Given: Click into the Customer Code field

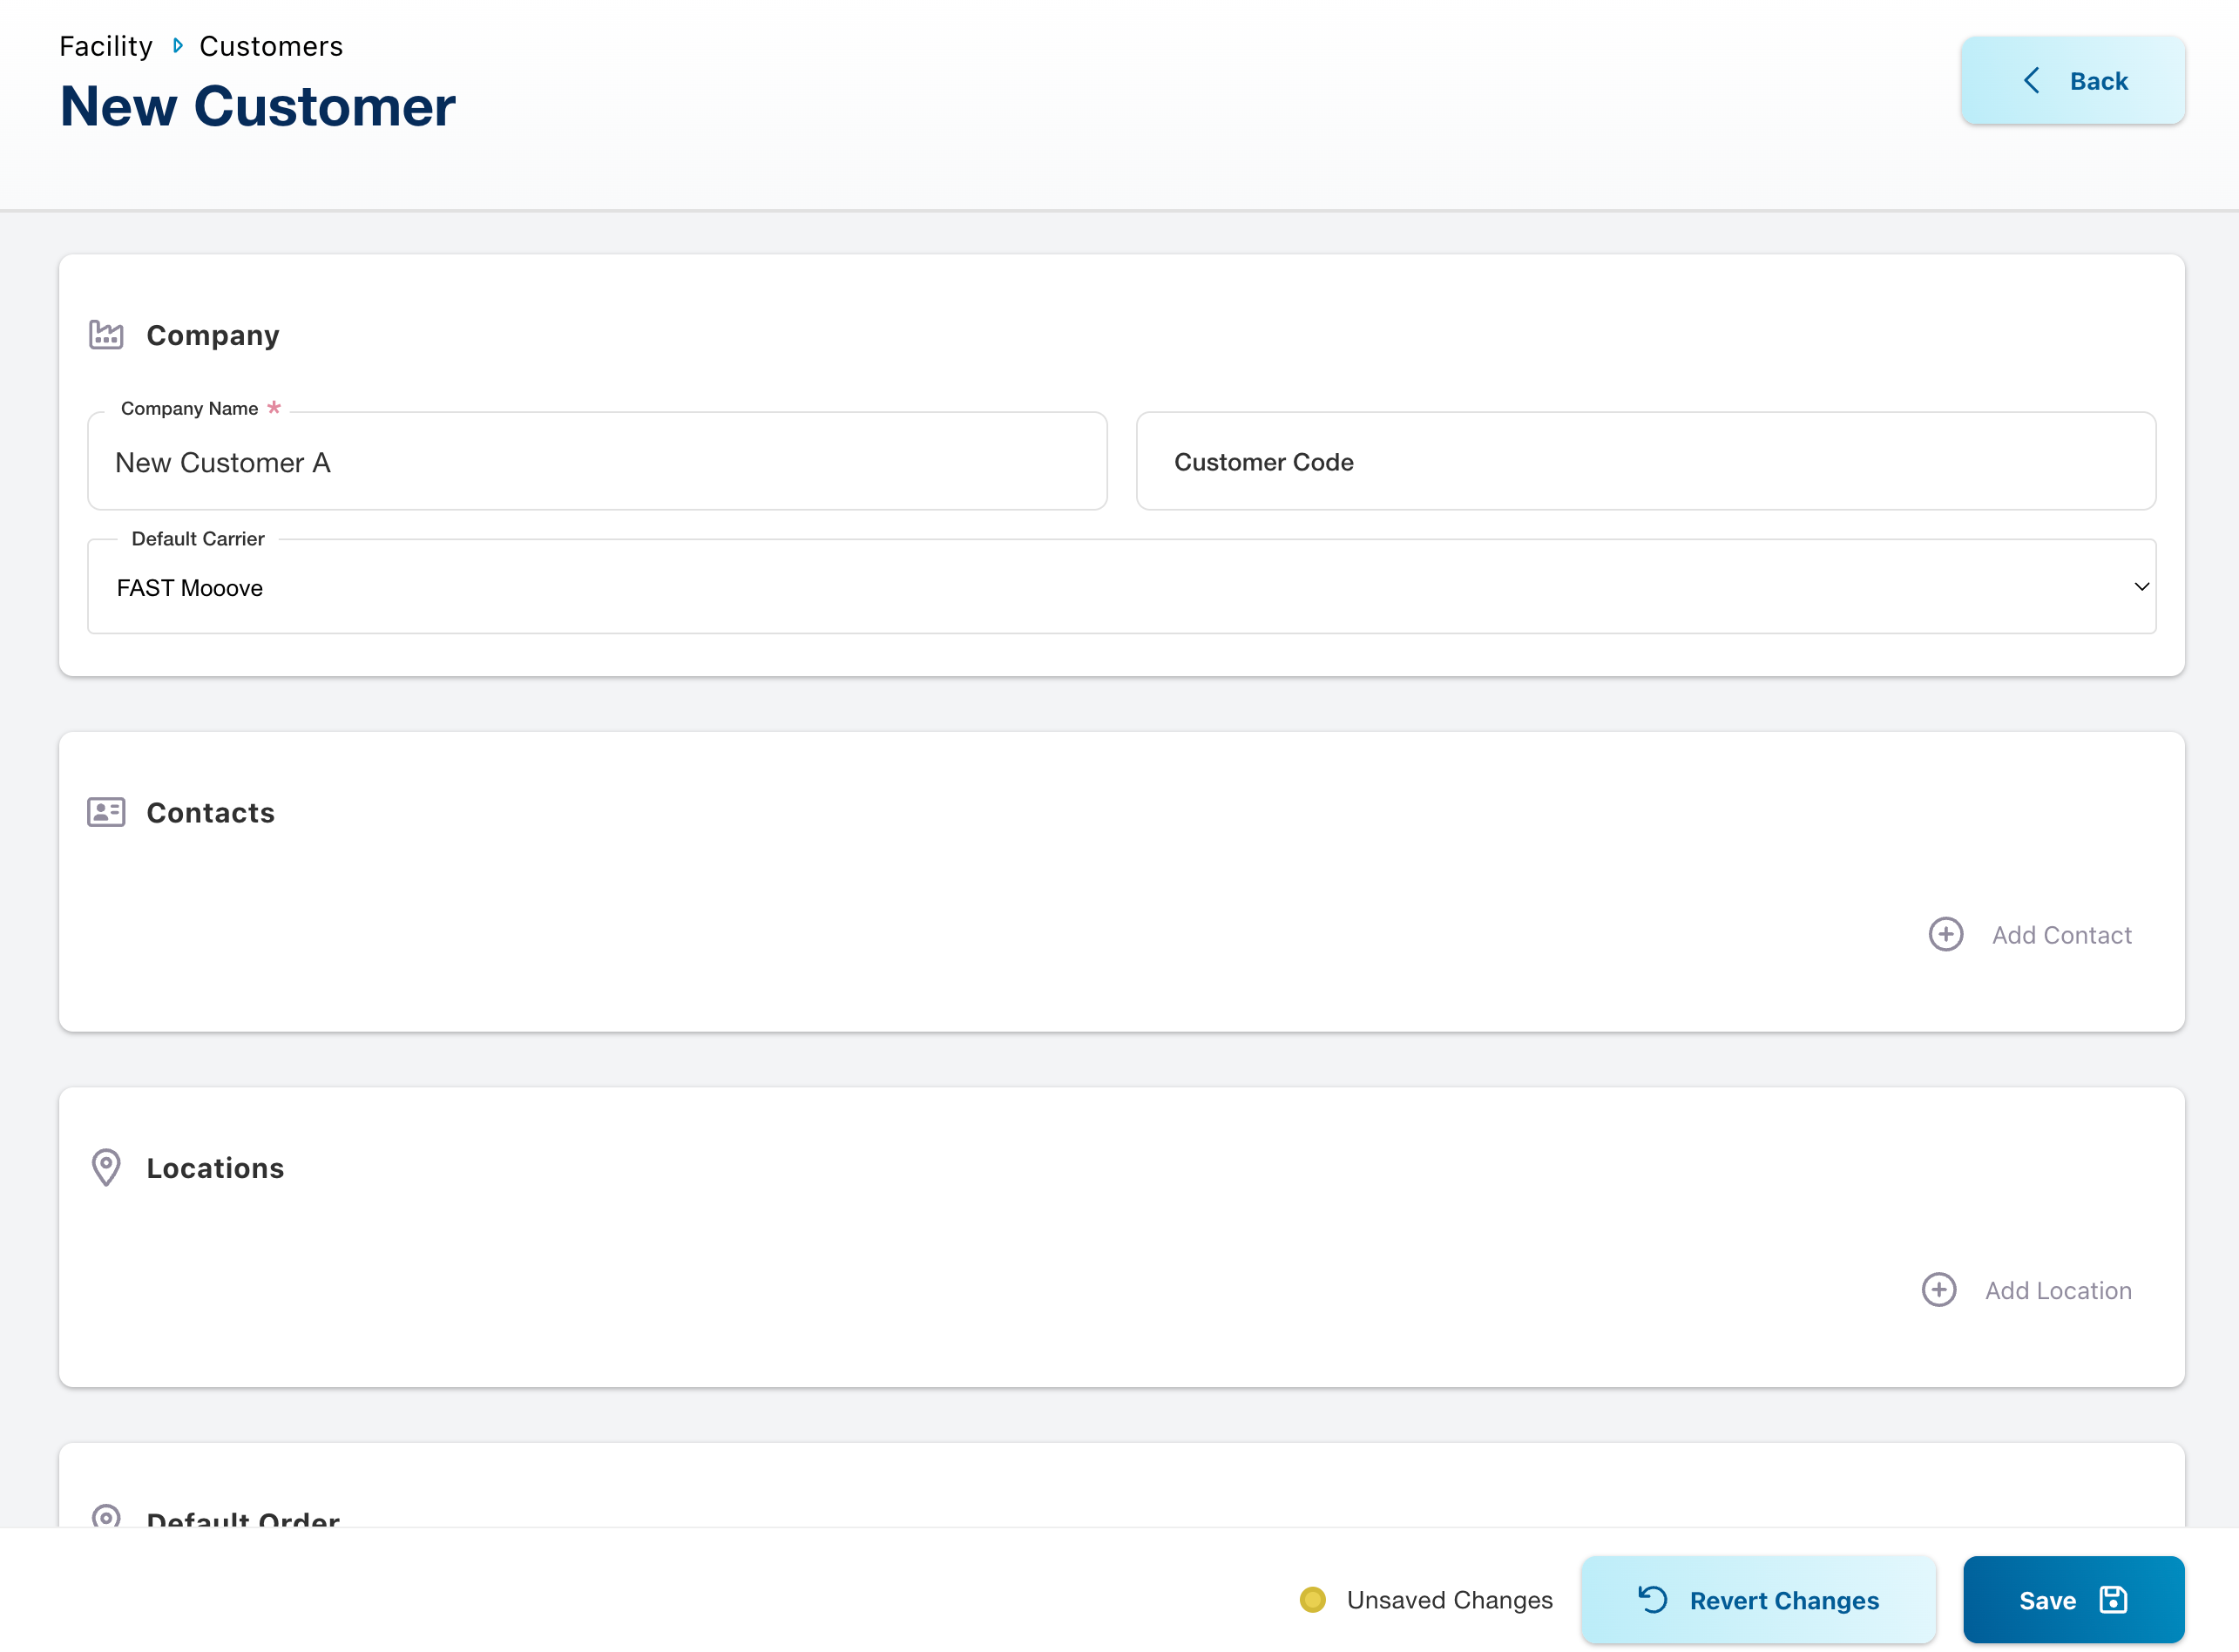Looking at the screenshot, I should coord(1645,462).
